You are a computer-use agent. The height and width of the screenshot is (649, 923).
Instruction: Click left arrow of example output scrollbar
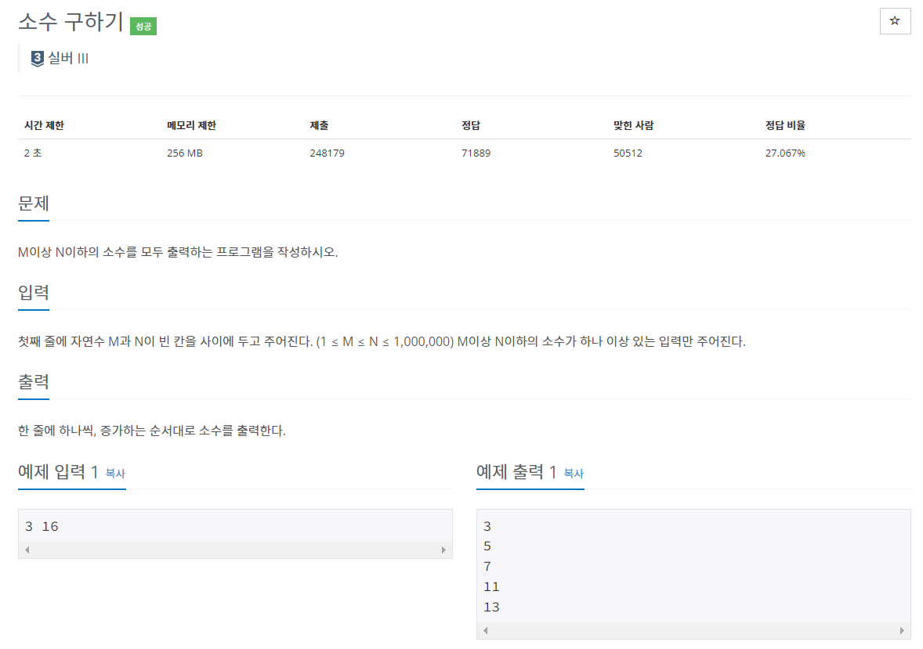486,631
